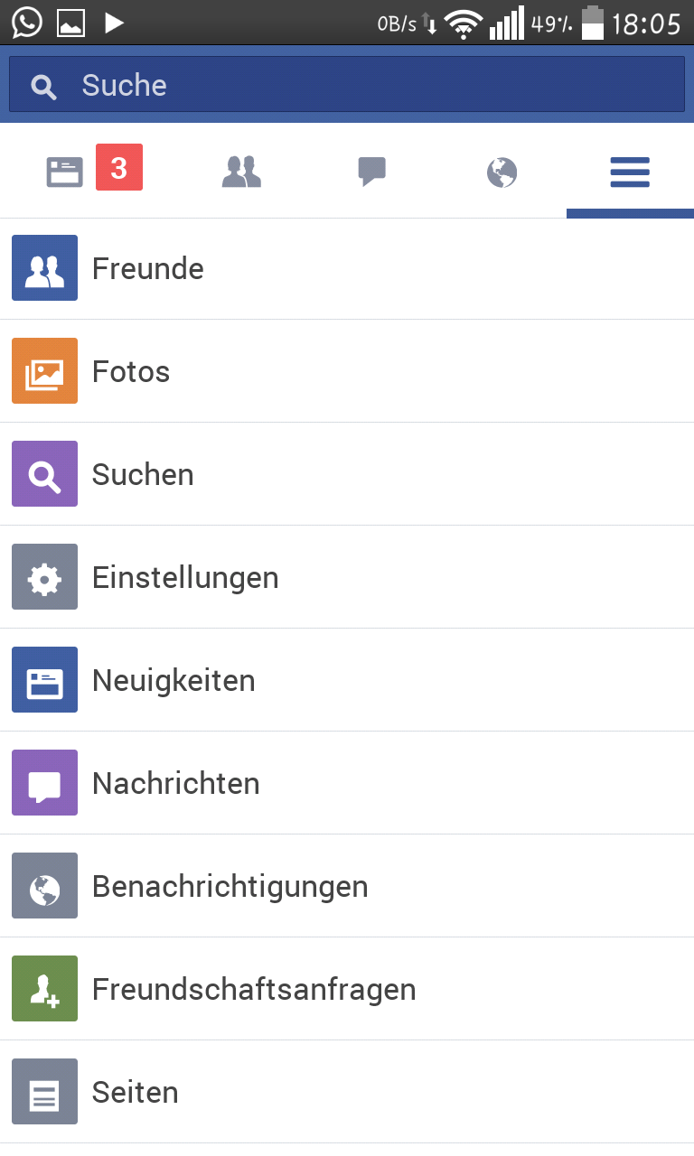Image resolution: width=694 pixels, height=1156 pixels.
Task: Tap the WhatsApp notification icon in status bar
Action: pyautogui.click(x=27, y=22)
